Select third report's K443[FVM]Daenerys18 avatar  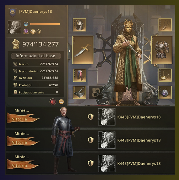click(x=107, y=163)
